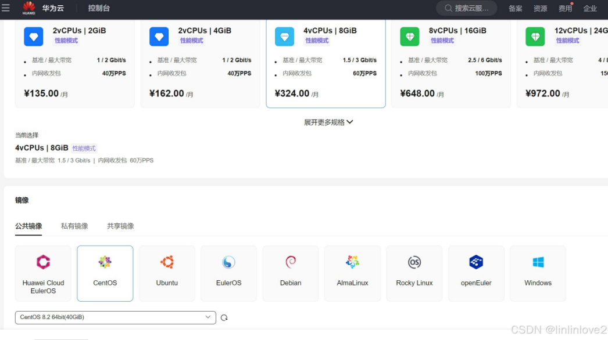This screenshot has height=340, width=608.
Task: Switch to the 私有镜像 tab
Action: (74, 226)
